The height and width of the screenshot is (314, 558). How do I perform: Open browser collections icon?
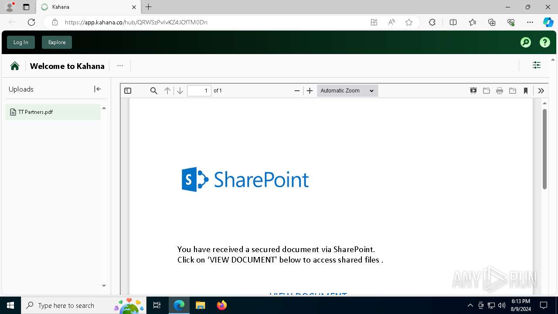point(492,22)
